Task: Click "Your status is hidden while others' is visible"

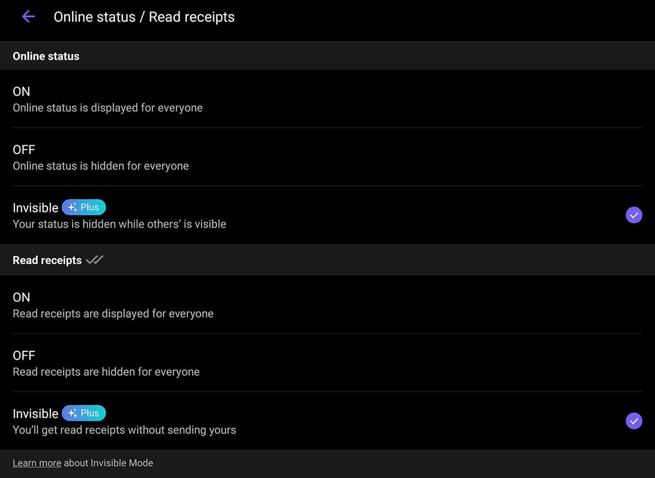Action: click(119, 224)
